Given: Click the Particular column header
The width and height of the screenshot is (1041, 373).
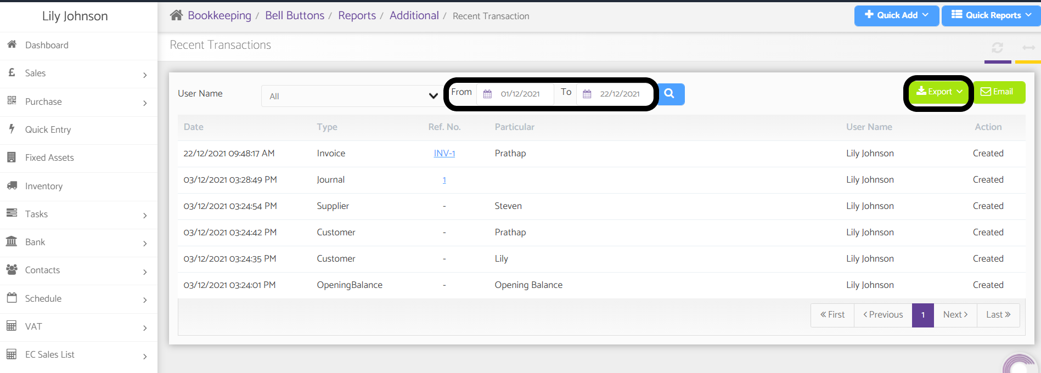Looking at the screenshot, I should (x=515, y=127).
